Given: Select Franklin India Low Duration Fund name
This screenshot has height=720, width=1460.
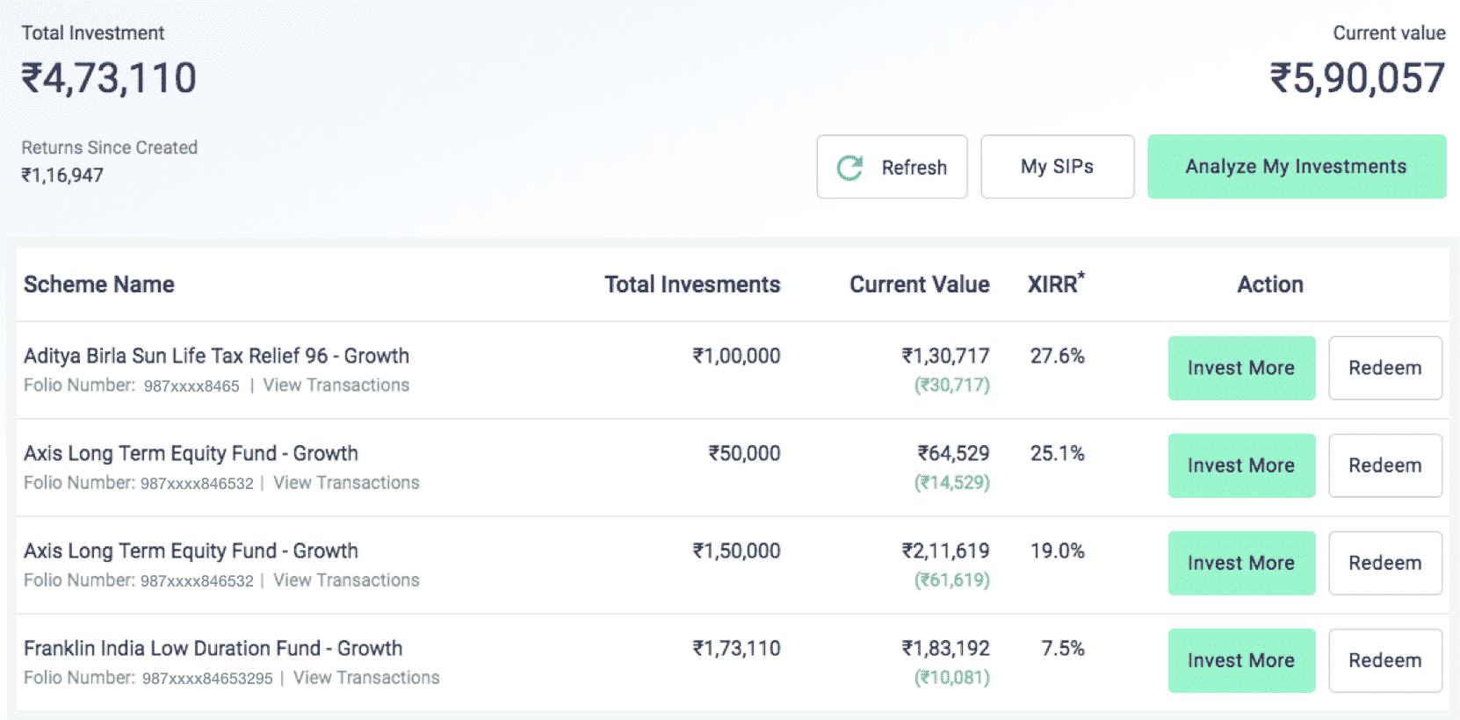Looking at the screenshot, I should [x=213, y=648].
